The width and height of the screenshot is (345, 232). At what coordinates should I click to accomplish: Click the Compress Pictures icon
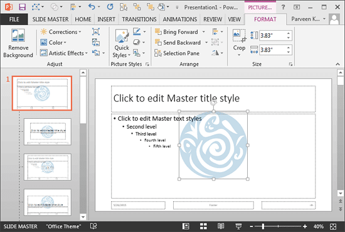click(96, 32)
